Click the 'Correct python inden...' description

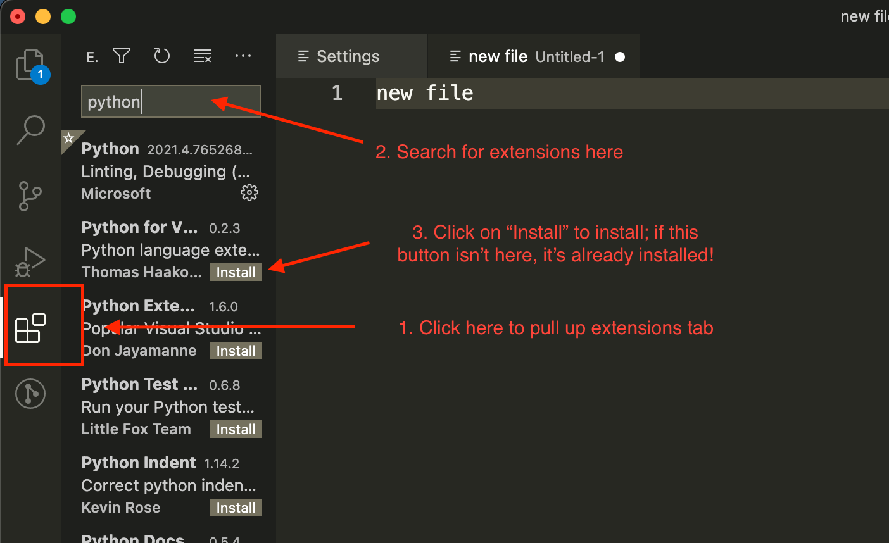[x=169, y=485]
